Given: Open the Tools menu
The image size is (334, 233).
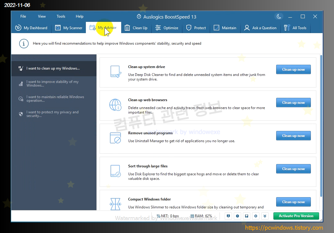Looking at the screenshot, I should [x=61, y=16].
